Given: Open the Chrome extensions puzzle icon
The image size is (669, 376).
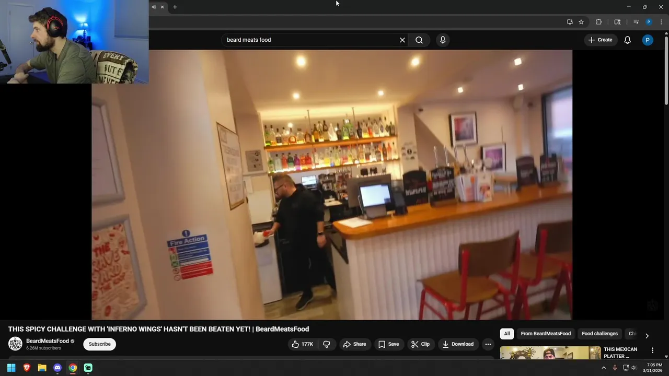Looking at the screenshot, I should pyautogui.click(x=599, y=22).
